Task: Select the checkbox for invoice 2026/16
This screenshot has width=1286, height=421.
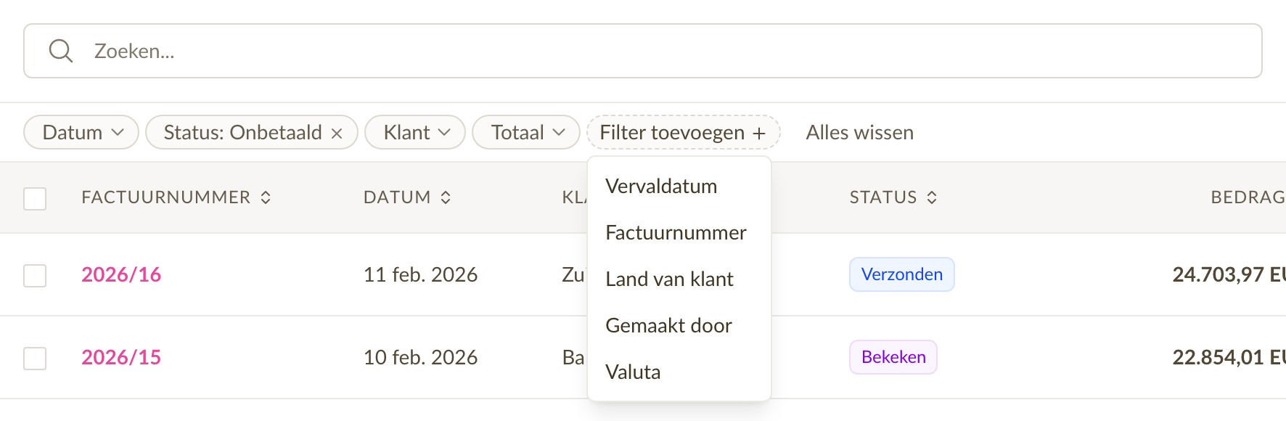Action: pos(35,275)
